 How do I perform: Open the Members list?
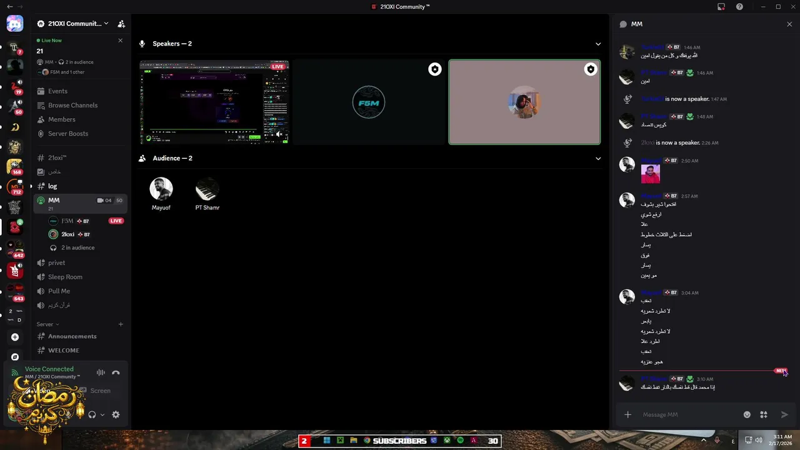click(x=81, y=119)
